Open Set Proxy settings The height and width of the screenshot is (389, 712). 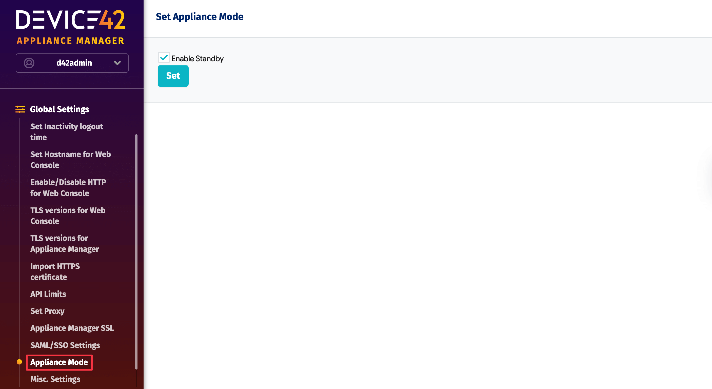click(47, 311)
